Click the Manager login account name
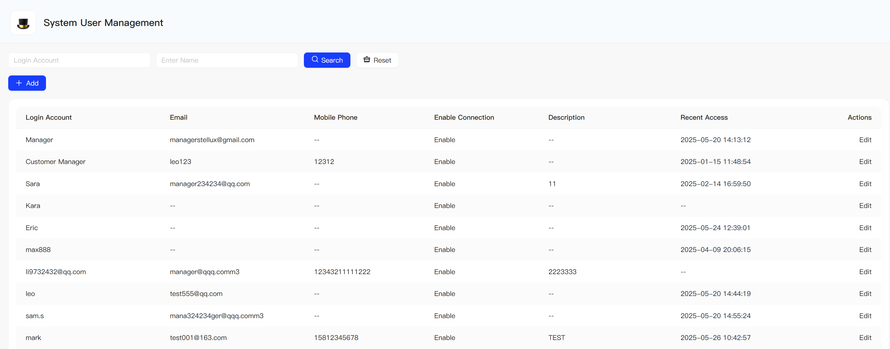 [39, 140]
